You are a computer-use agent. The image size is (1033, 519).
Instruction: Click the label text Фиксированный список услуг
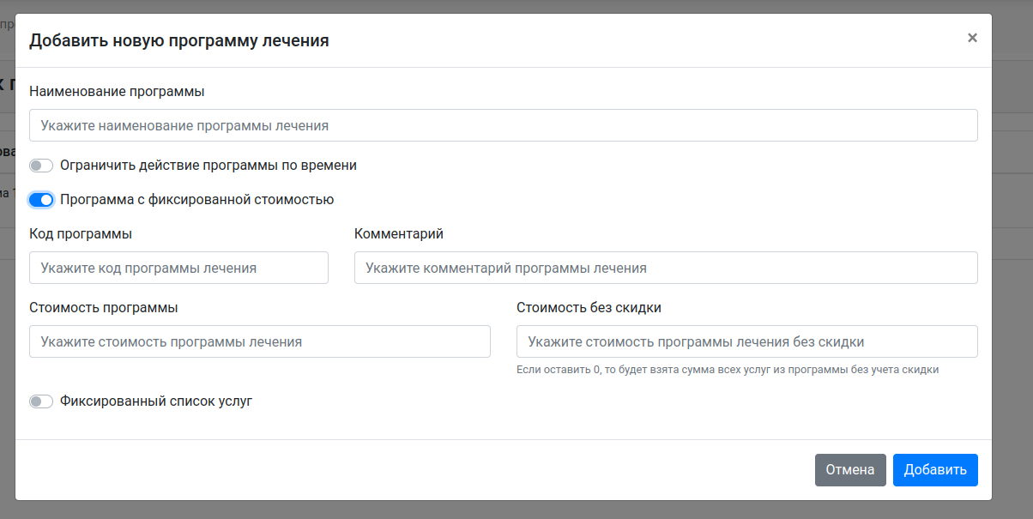point(156,401)
